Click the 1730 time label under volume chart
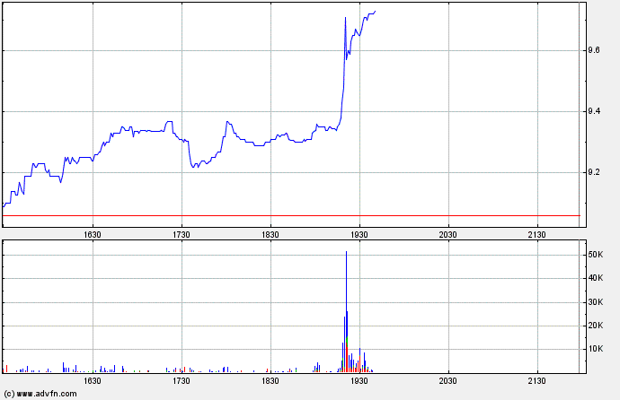 [x=182, y=380]
